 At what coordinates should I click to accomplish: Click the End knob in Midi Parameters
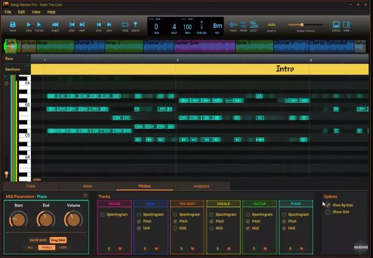pos(46,219)
